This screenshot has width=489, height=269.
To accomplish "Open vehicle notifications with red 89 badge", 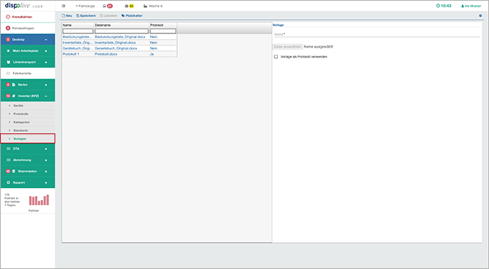I will tap(108, 6).
